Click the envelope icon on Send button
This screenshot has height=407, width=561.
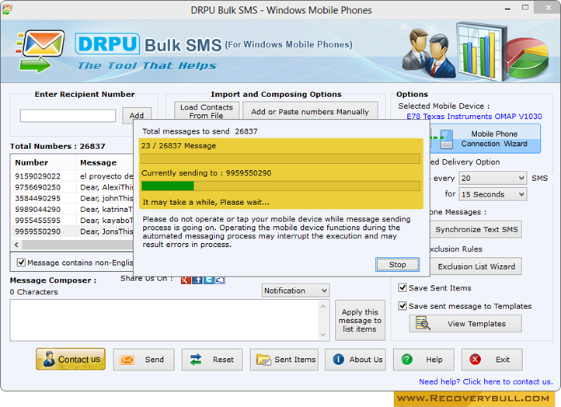click(x=127, y=360)
